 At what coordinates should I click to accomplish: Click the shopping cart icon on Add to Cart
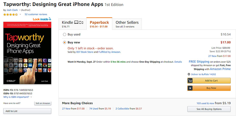click(190, 81)
